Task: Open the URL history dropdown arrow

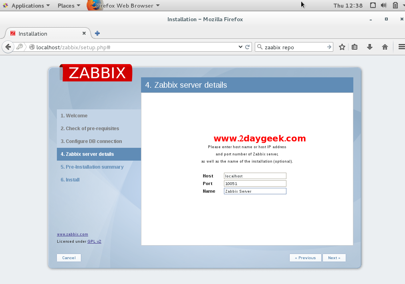Action: [240, 47]
